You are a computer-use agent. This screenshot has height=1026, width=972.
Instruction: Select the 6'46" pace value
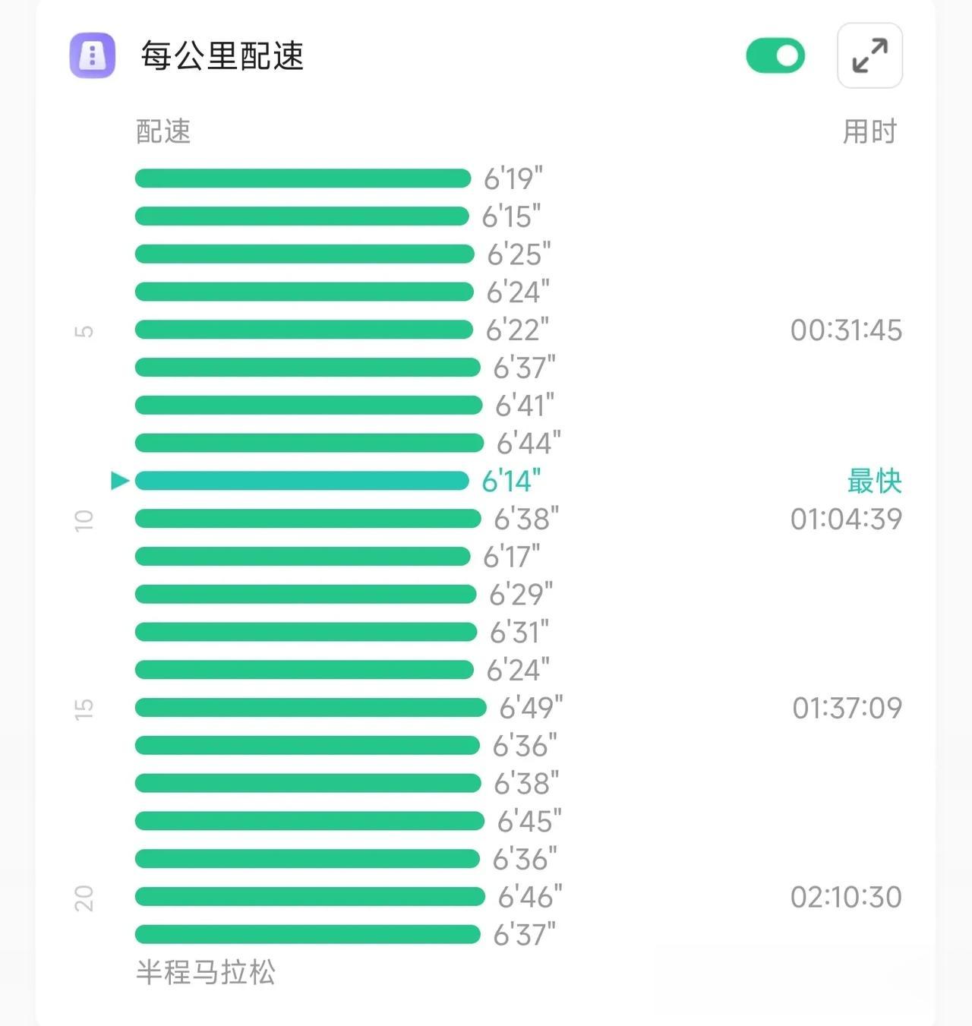[531, 897]
